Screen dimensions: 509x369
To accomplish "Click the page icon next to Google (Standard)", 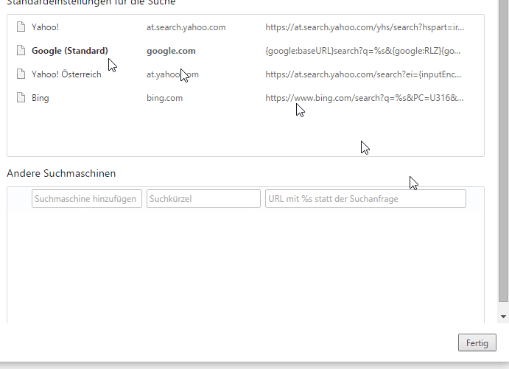I will [x=21, y=51].
